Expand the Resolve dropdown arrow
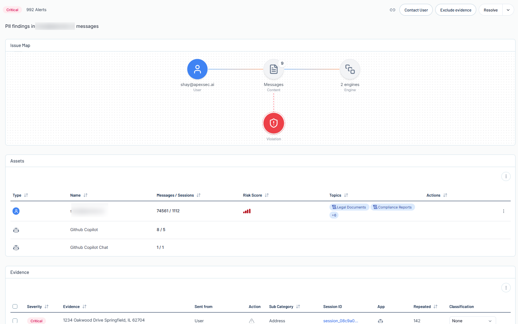Viewport: 518px width, 324px height. click(x=508, y=10)
